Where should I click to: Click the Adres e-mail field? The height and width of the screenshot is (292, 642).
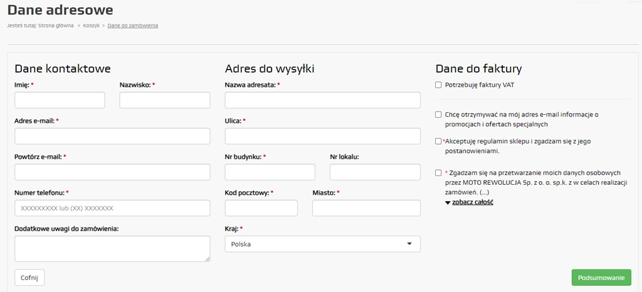pyautogui.click(x=113, y=136)
